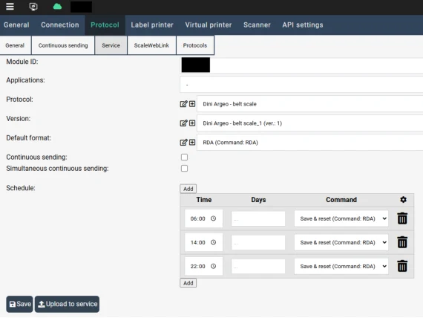423x318 pixels.
Task: Open the Applications selection field
Action: click(x=301, y=85)
